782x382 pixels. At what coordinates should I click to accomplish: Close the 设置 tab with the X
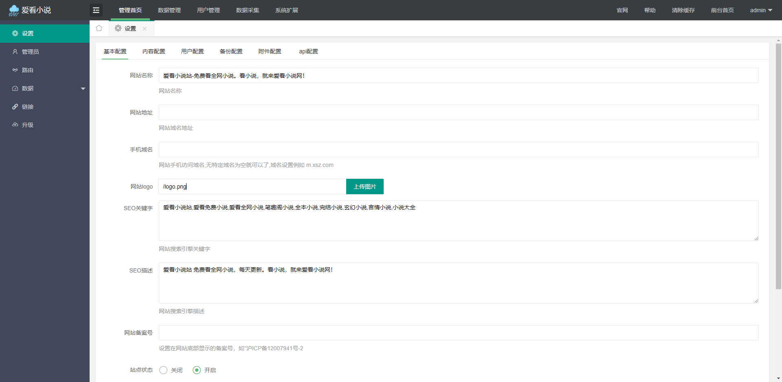145,29
